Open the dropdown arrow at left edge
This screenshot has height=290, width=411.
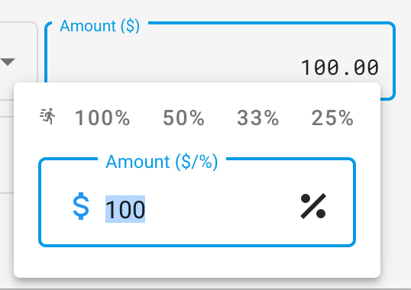click(x=8, y=62)
